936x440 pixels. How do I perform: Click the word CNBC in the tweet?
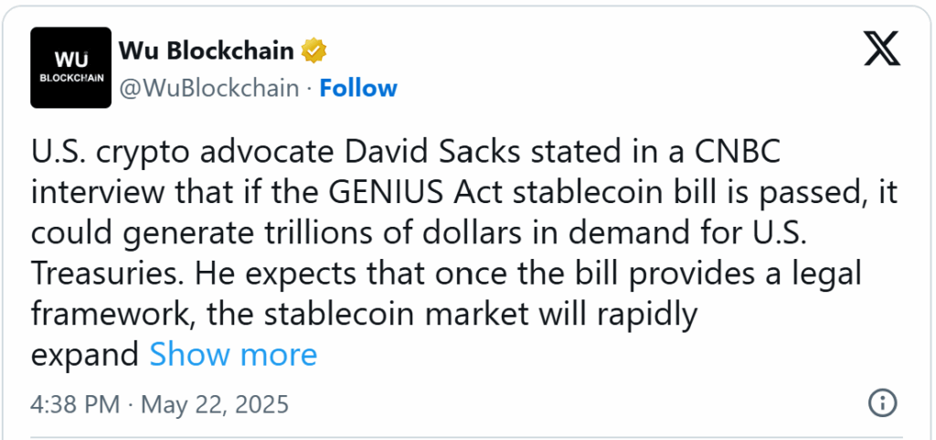[x=738, y=152]
